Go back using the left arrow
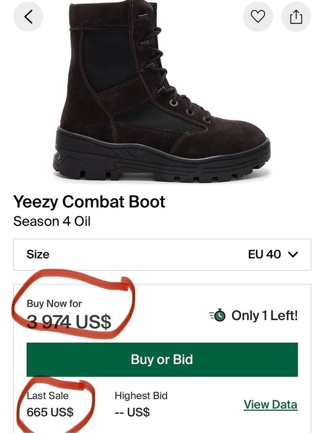 pos(28,17)
